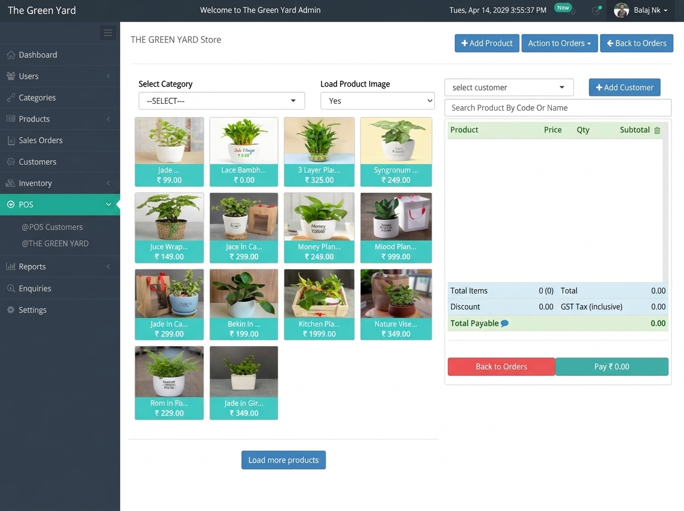Open @POS Customers submenu item
This screenshot has height=511, width=684.
(x=52, y=227)
